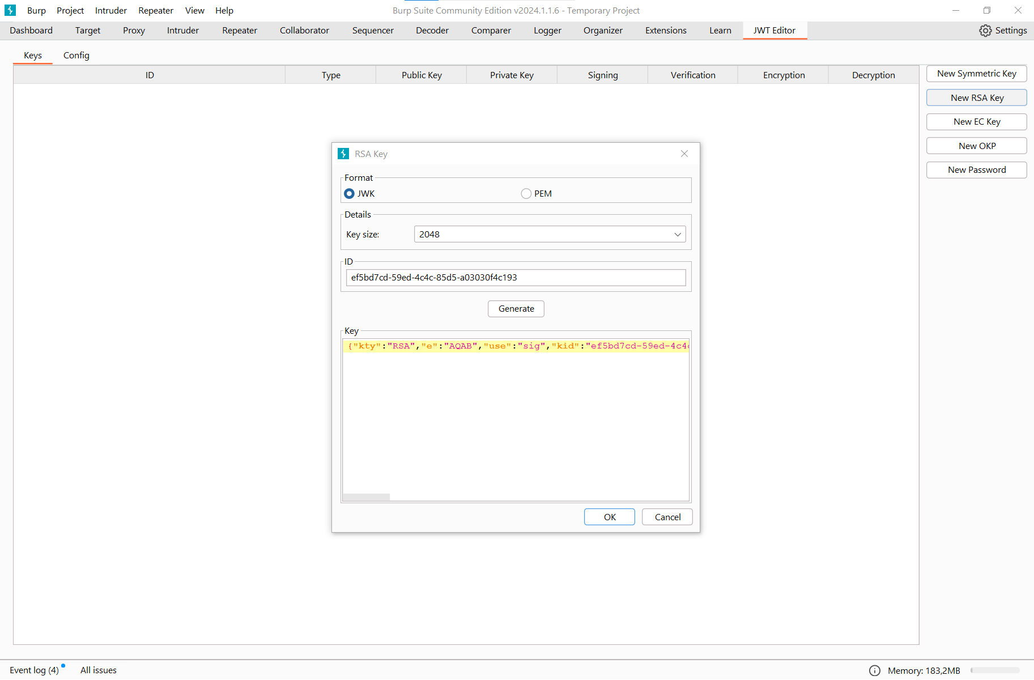Viewport: 1034px width, 680px height.
Task: Switch to the Learn tab
Action: [720, 31]
